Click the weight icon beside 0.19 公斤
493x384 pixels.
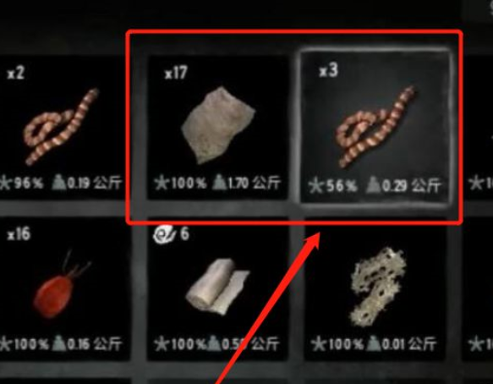click(x=58, y=183)
